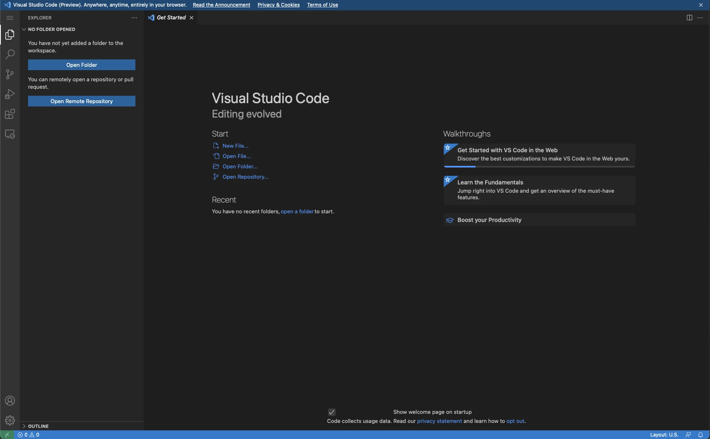
Task: Click the Open Folder button in Explorer
Action: pos(82,65)
